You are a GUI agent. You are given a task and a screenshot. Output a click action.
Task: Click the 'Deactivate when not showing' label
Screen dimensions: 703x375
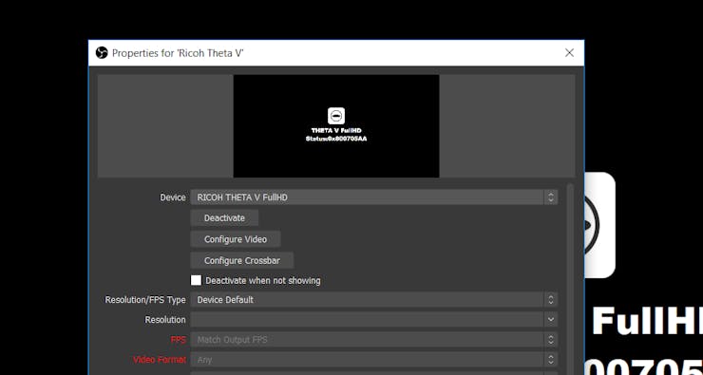click(x=263, y=281)
